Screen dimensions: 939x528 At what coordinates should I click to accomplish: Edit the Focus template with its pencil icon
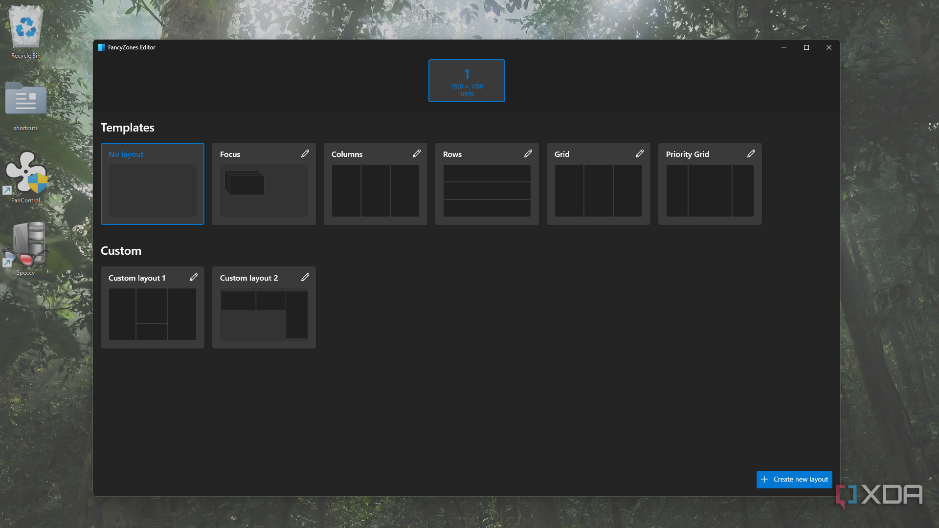(305, 154)
